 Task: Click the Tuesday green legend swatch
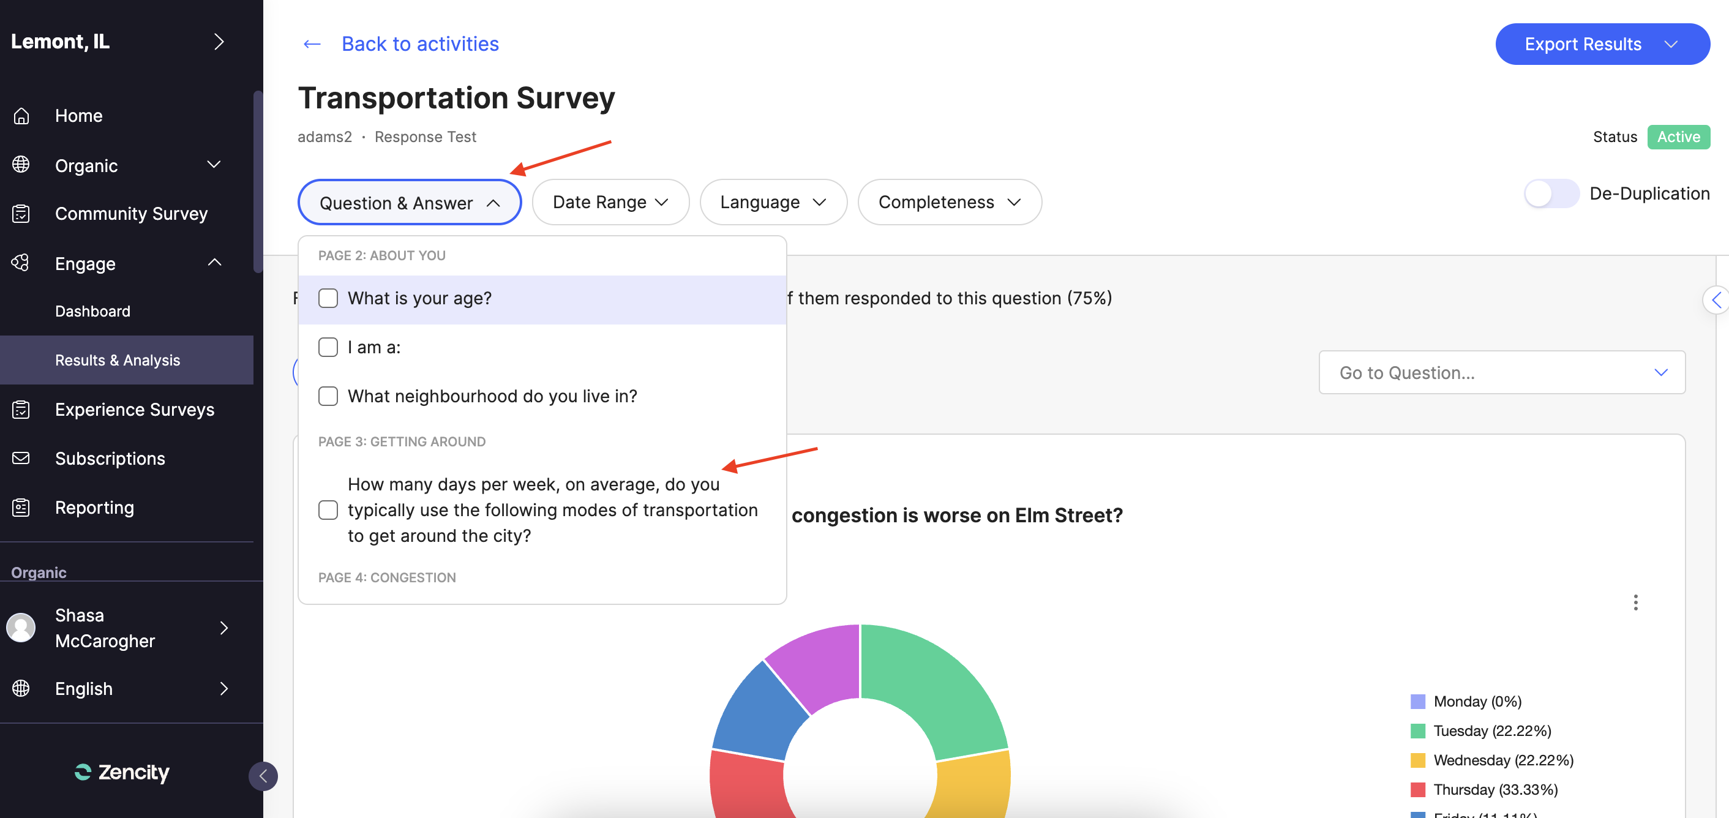click(1417, 731)
